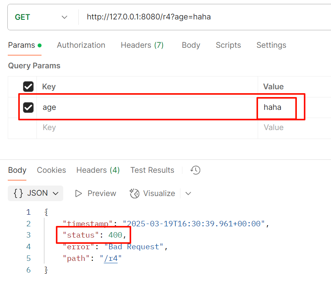Viewport: 331px width, 290px height.
Task: Select the response Body tab
Action: point(17,170)
